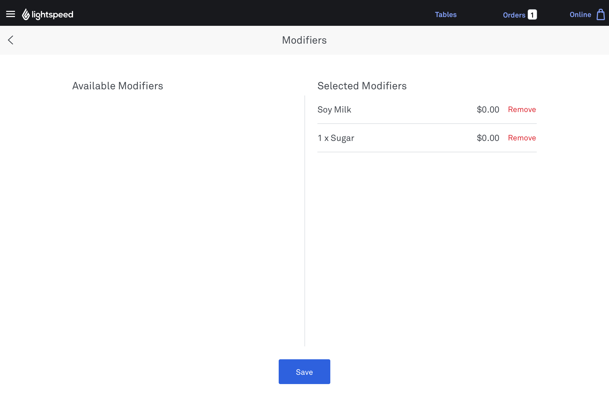This screenshot has height=398, width=609.
Task: Go back using the left chevron arrow
Action: click(11, 40)
